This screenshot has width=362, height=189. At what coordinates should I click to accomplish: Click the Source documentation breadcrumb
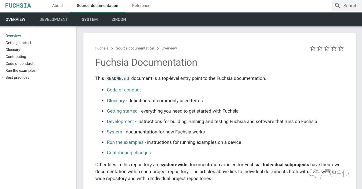click(135, 48)
